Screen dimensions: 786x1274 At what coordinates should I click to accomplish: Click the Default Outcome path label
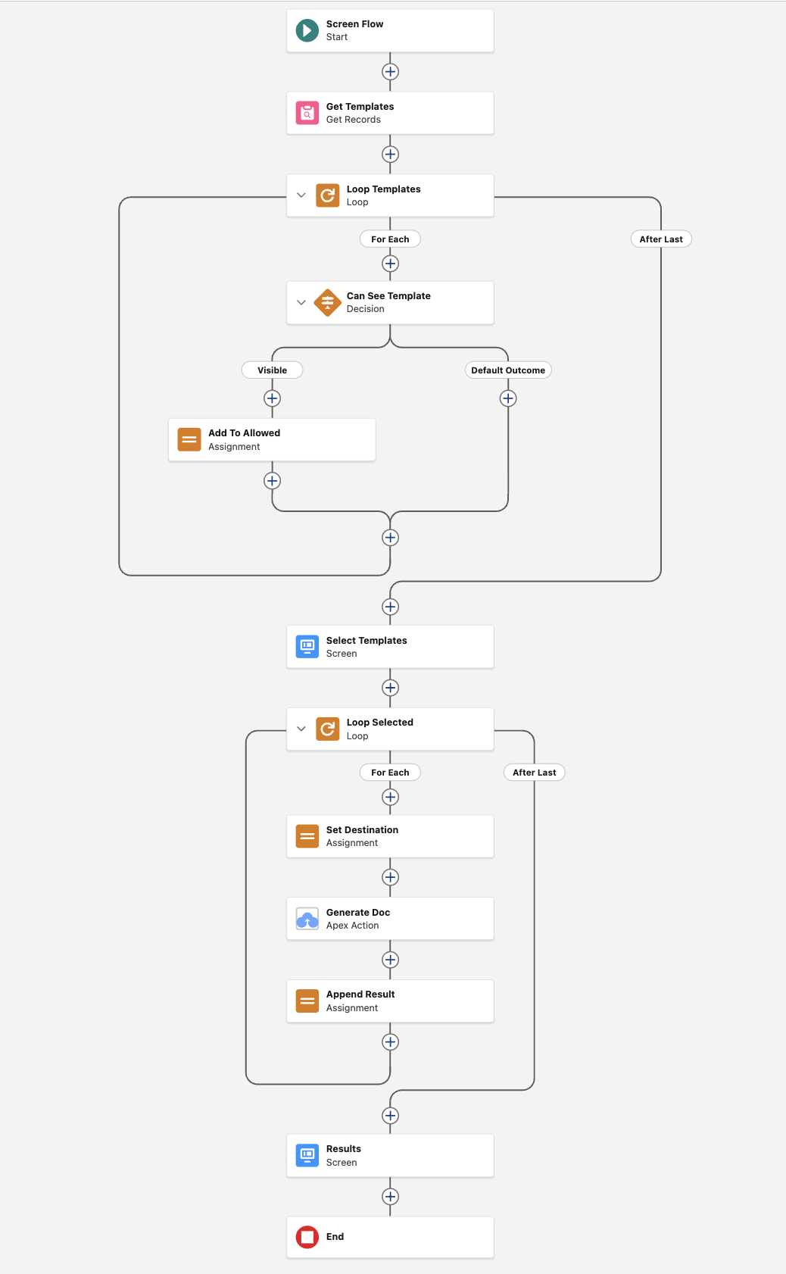(508, 370)
